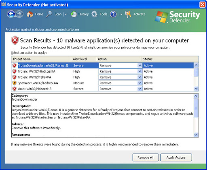207x170 pixels.
Task: Click the forward arrow navigation icon
Action: point(19,14)
